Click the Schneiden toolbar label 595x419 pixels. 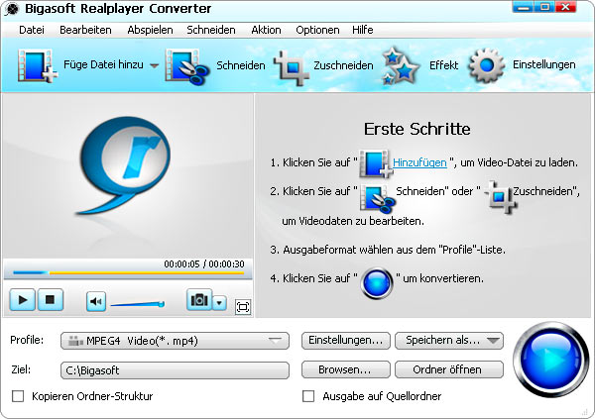pos(241,65)
